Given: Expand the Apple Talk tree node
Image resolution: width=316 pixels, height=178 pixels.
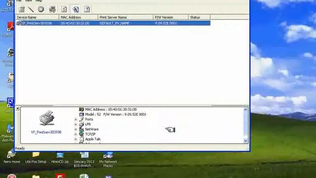Looking at the screenshot, I should tap(76, 139).
